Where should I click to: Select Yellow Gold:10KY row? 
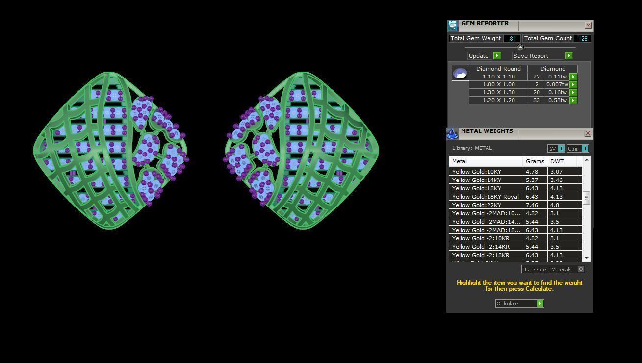(x=515, y=172)
